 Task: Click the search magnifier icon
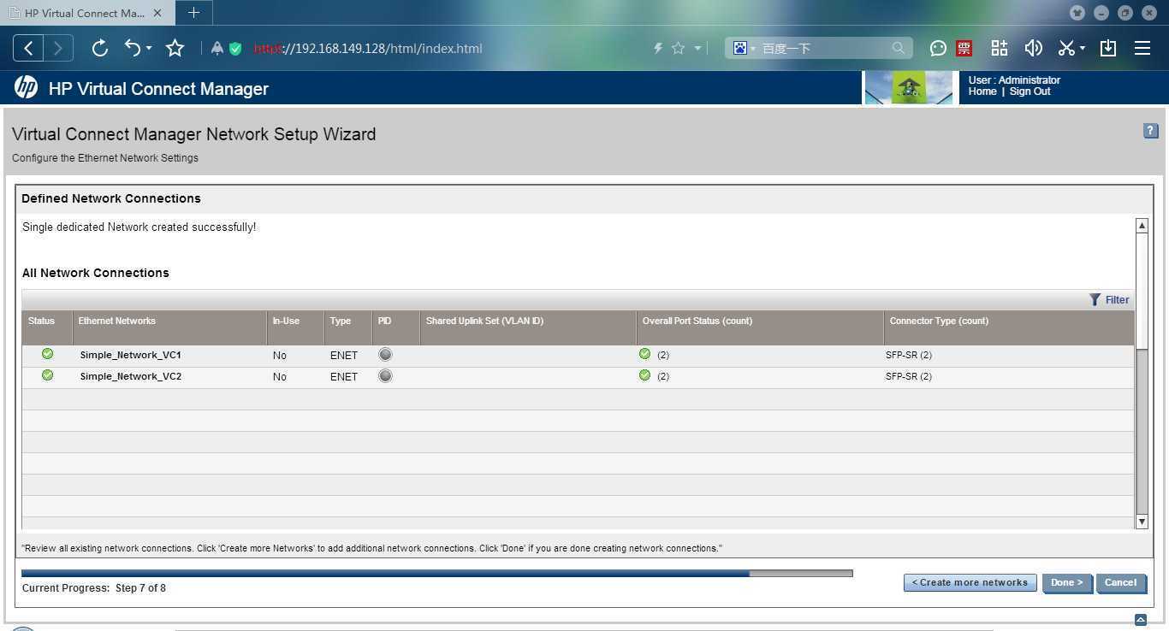coord(899,49)
